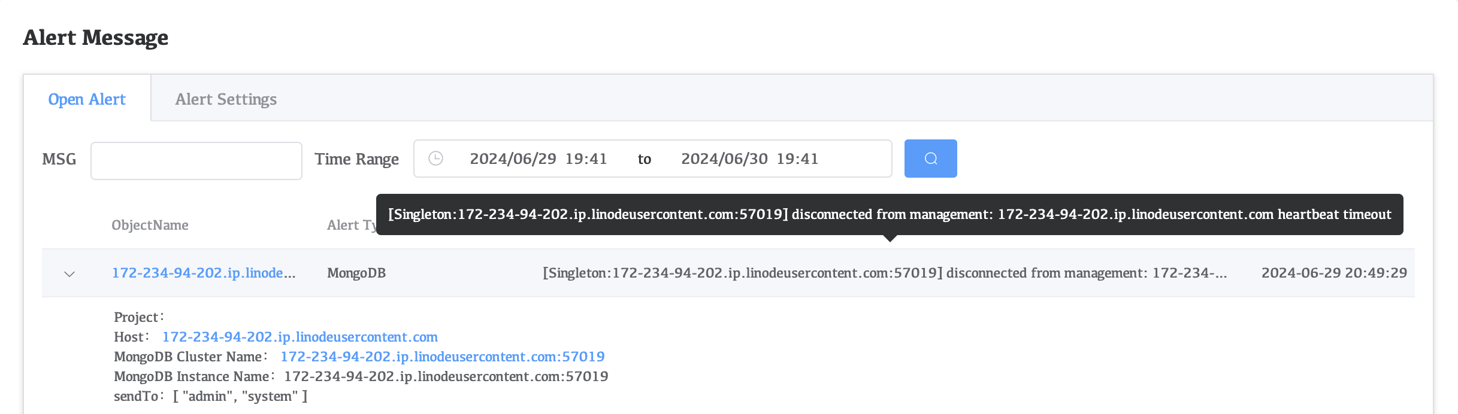Click the ObjectName column header
1458x414 pixels.
[150, 226]
